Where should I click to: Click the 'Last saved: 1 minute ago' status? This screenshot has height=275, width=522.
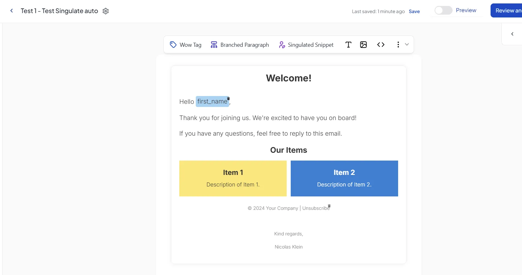(378, 12)
